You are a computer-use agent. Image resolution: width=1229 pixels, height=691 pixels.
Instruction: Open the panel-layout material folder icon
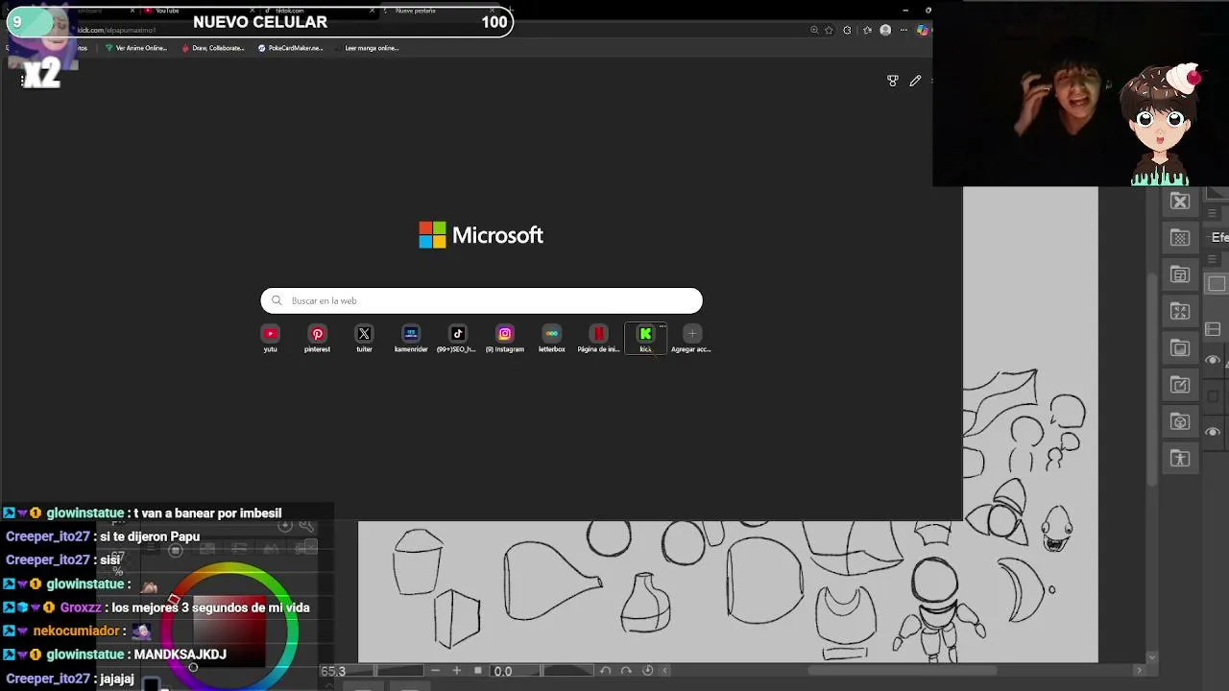tap(1180, 275)
